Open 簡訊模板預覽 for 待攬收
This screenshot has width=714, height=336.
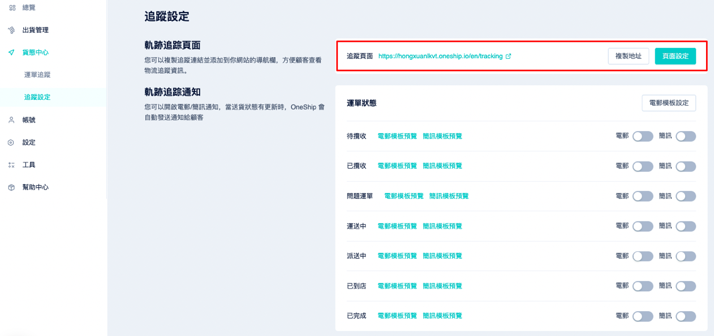point(442,136)
